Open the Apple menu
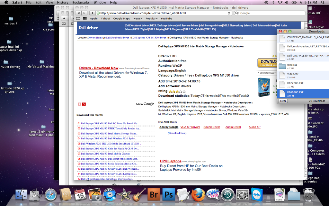 pos(6,2)
